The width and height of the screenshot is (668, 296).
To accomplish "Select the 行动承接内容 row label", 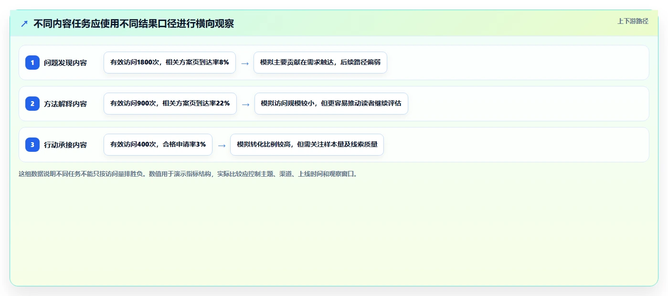I will tap(65, 145).
